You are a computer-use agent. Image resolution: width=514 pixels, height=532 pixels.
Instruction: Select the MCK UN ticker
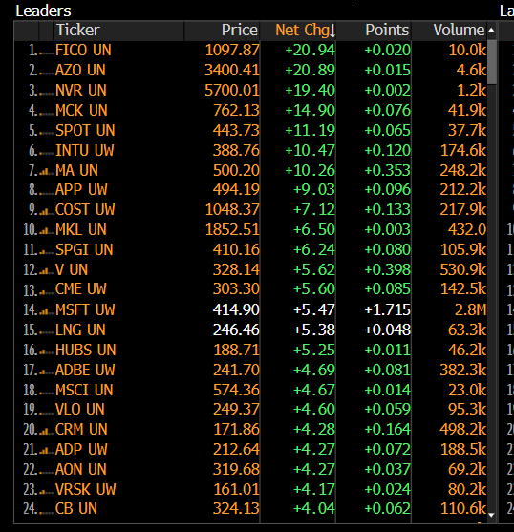tap(81, 110)
